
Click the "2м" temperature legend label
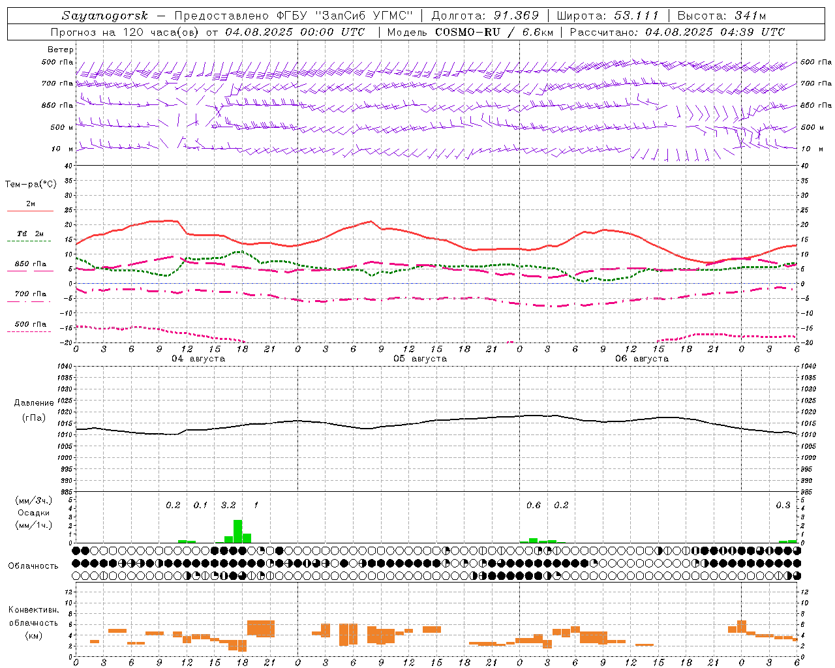coord(31,204)
